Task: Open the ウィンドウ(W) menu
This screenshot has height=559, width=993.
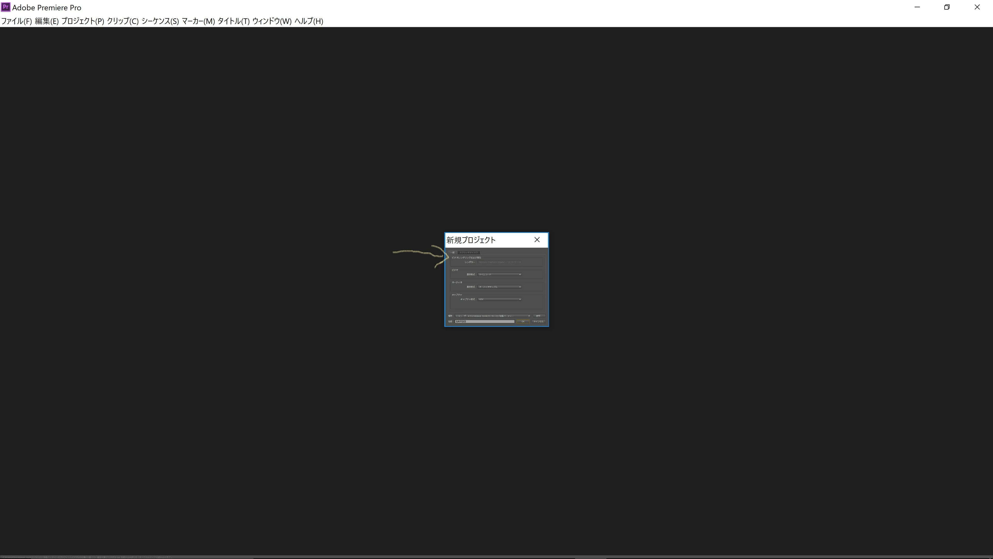Action: click(x=271, y=21)
